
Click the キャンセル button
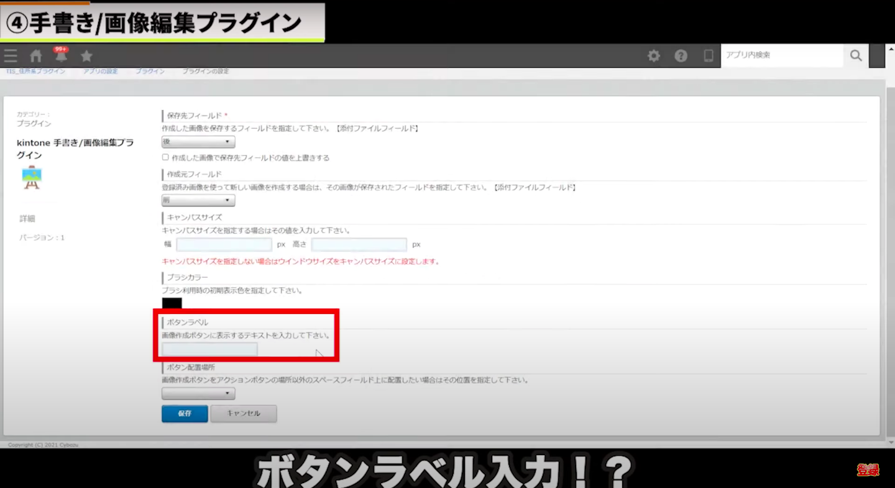[x=244, y=413]
